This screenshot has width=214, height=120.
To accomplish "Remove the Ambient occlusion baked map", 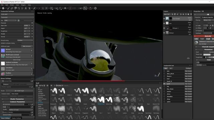I will [x=31, y=63].
